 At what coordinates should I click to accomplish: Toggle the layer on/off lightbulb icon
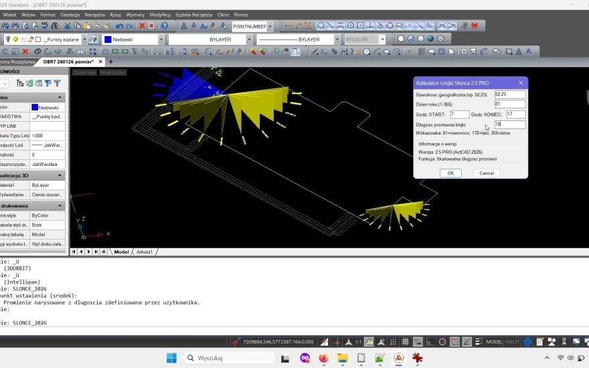(x=7, y=39)
